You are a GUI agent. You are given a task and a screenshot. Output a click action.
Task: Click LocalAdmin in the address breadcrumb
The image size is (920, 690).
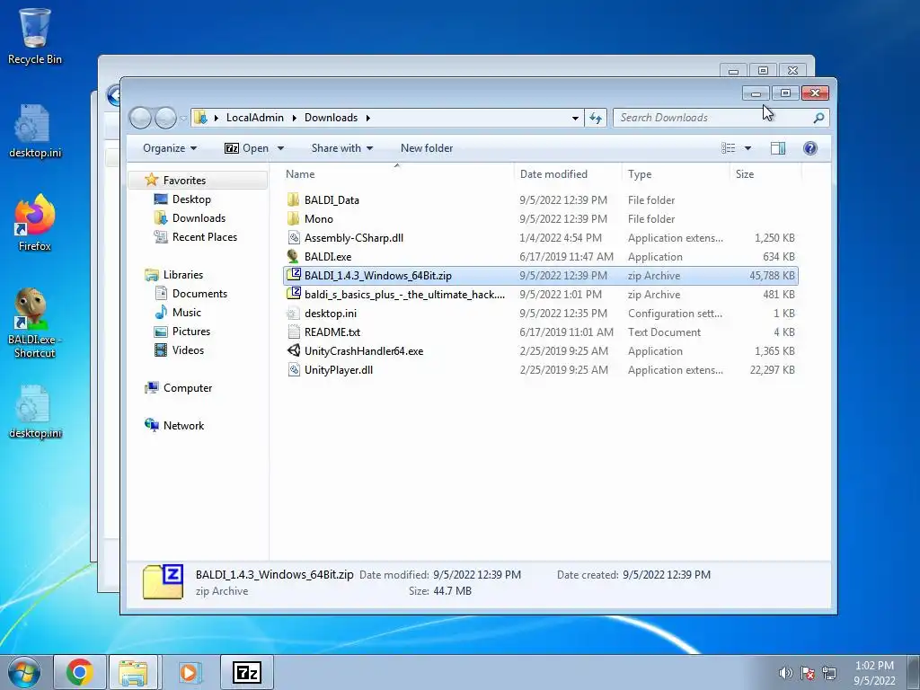pyautogui.click(x=254, y=118)
